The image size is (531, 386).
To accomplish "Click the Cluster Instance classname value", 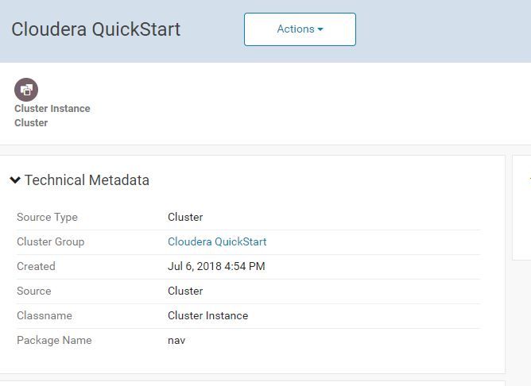I will tap(207, 315).
